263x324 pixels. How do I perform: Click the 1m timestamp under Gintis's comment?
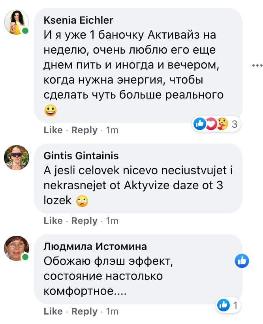click(x=112, y=221)
